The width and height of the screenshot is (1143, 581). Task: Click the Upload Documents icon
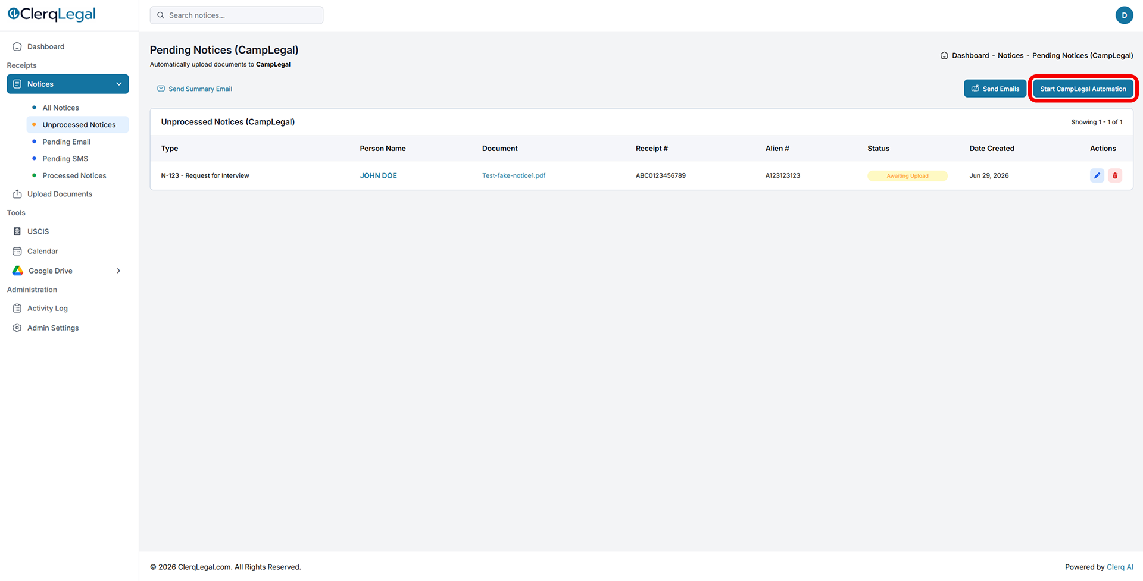coord(17,194)
